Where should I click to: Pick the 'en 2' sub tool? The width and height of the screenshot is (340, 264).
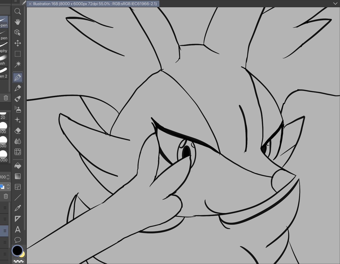4,73
